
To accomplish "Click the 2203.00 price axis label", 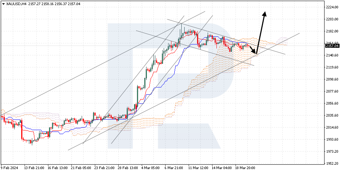I will (332, 19).
